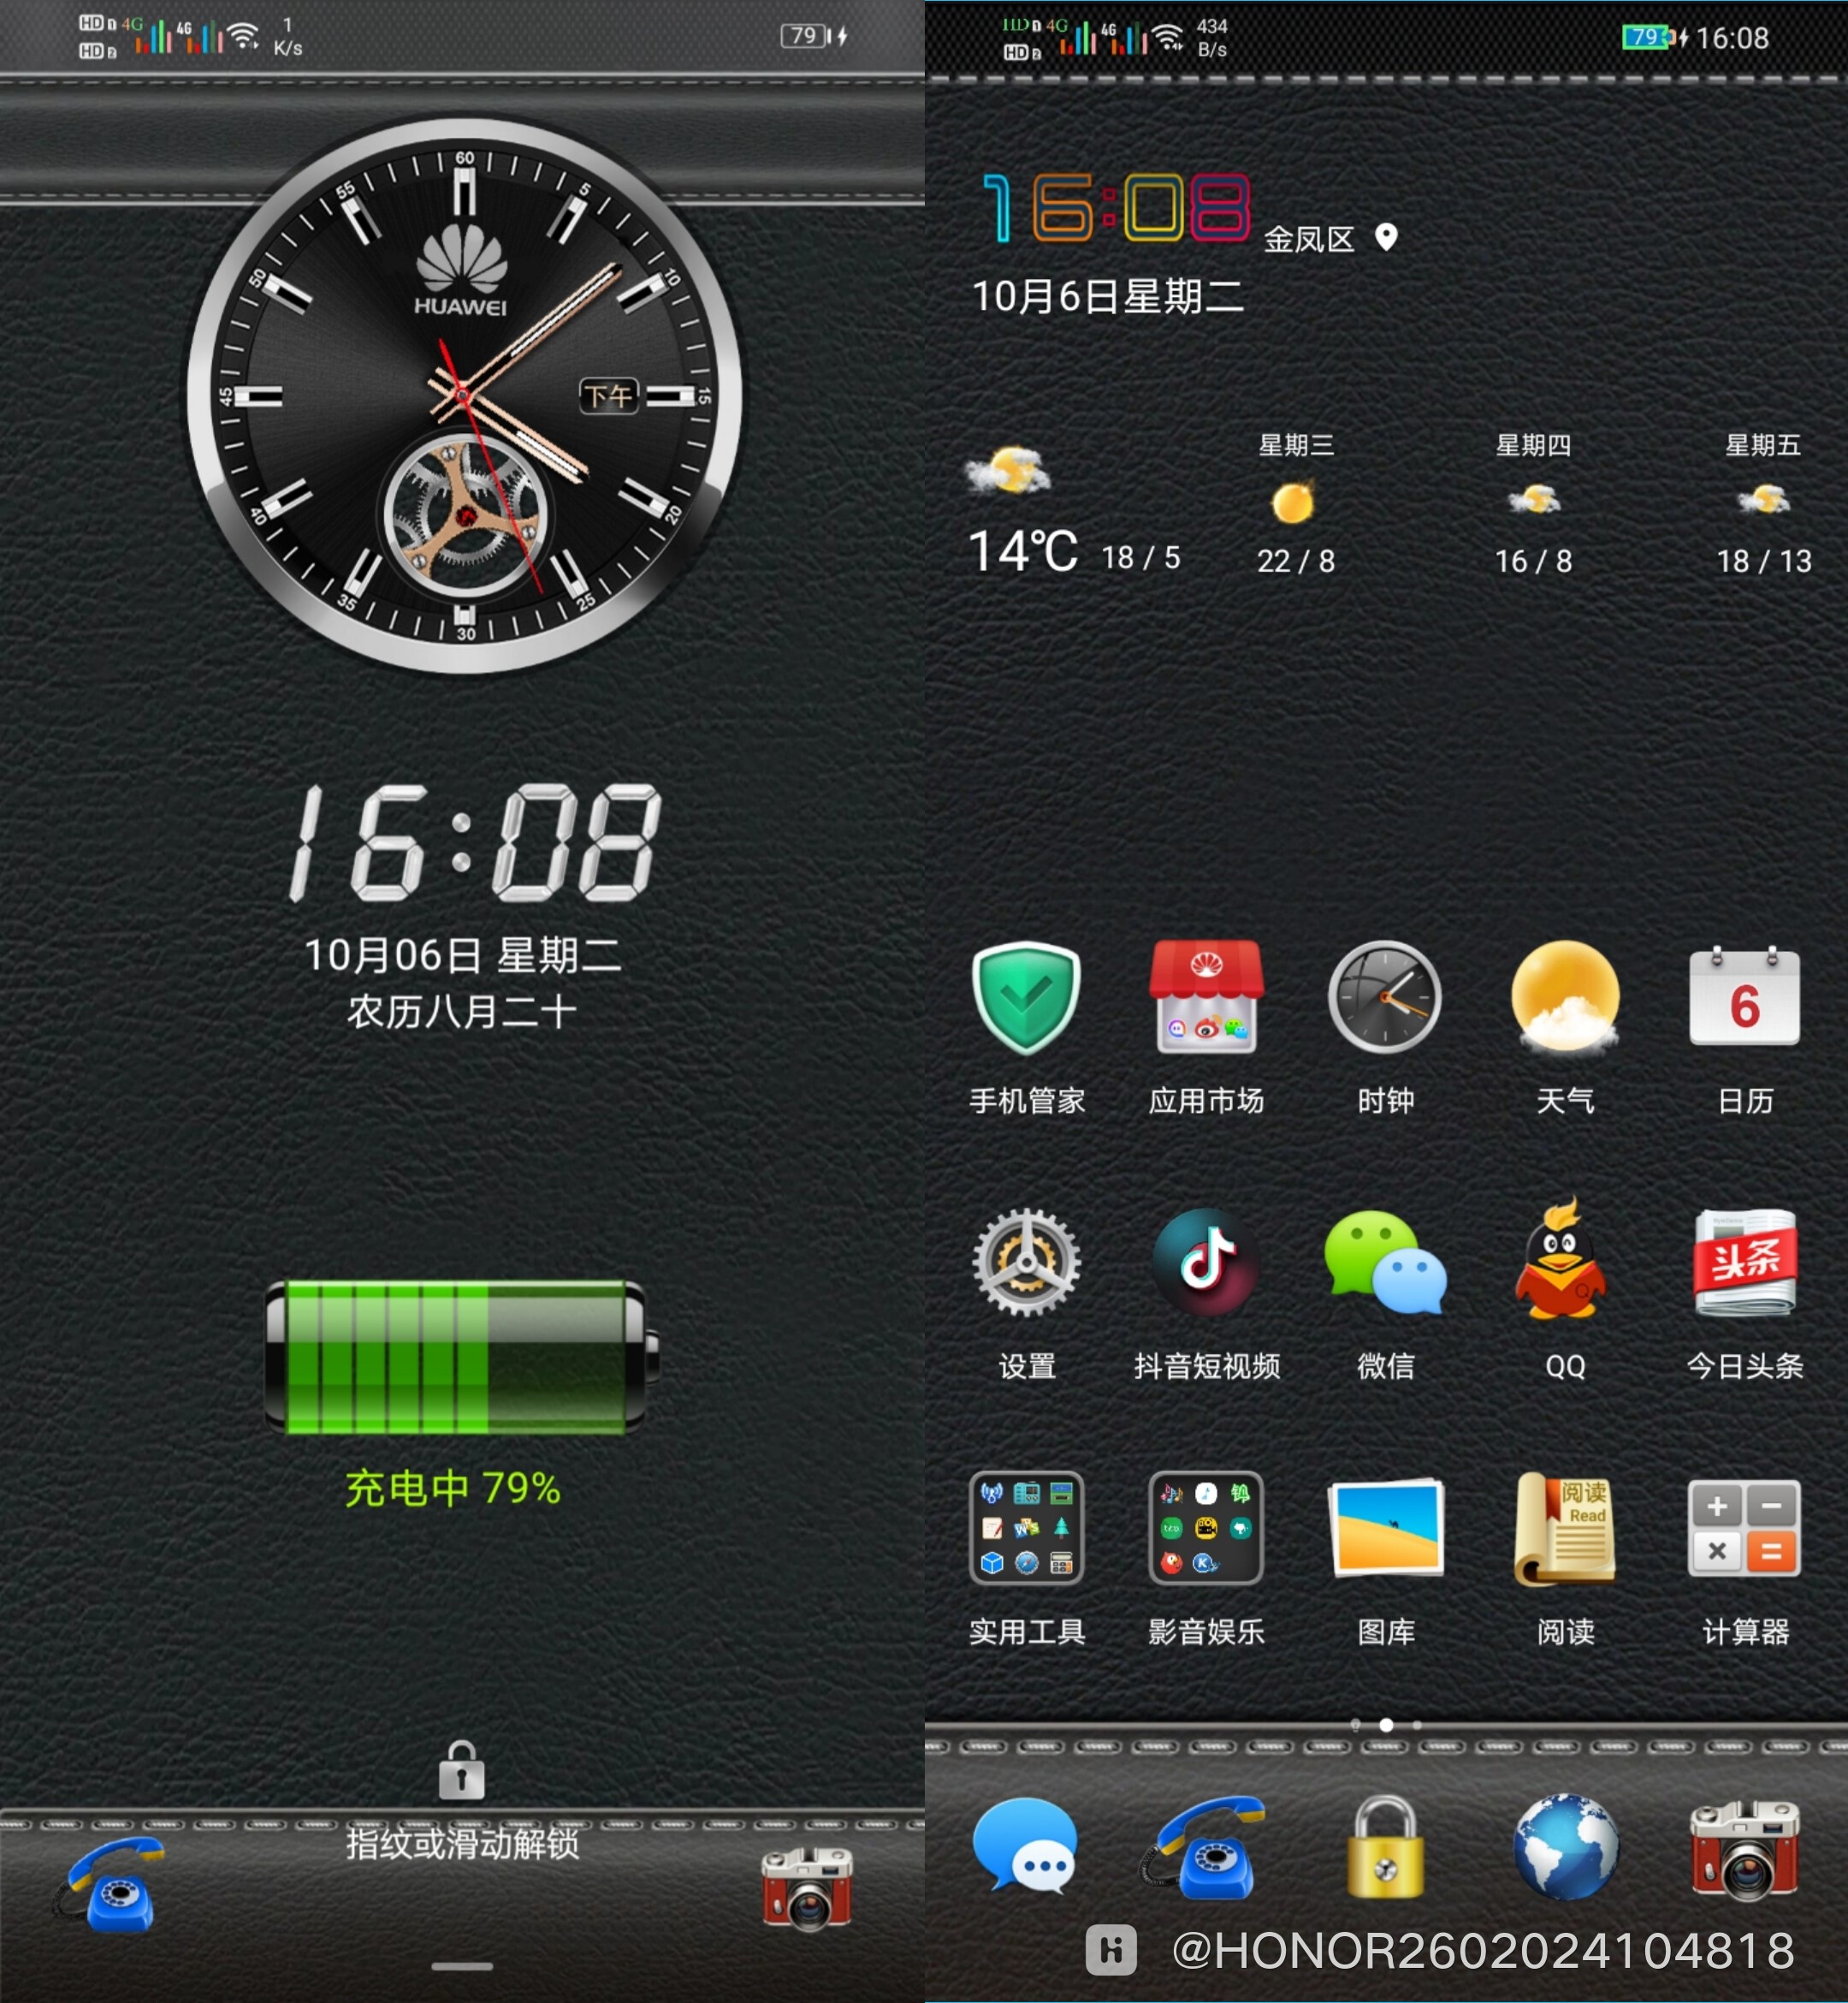Select the 星期三 forecast 22 / 8
This screenshot has height=2003, width=1848.
point(1296,503)
